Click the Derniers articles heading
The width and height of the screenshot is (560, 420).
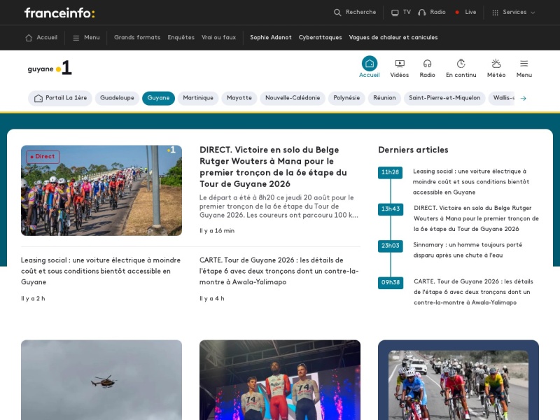pyautogui.click(x=413, y=150)
